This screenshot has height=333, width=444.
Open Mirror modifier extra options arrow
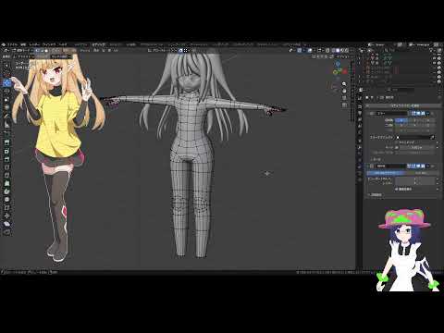click(x=428, y=114)
